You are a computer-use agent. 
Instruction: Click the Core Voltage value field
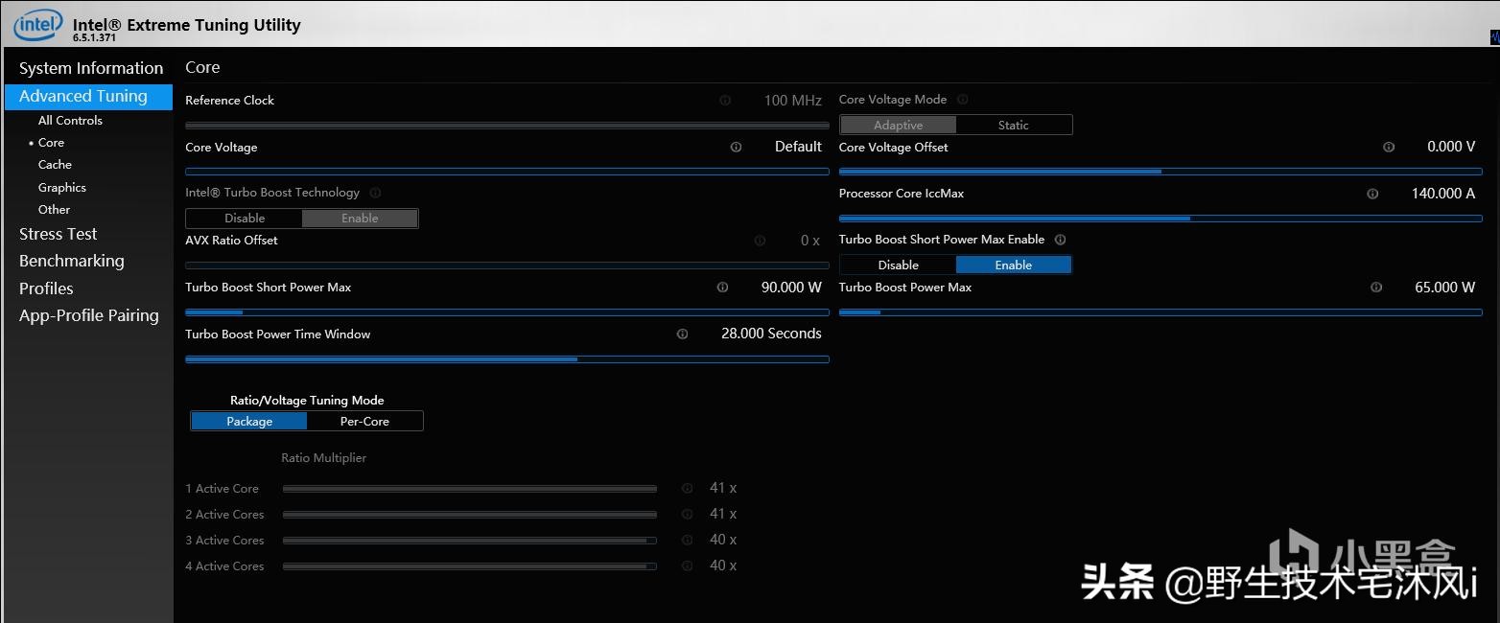point(798,147)
